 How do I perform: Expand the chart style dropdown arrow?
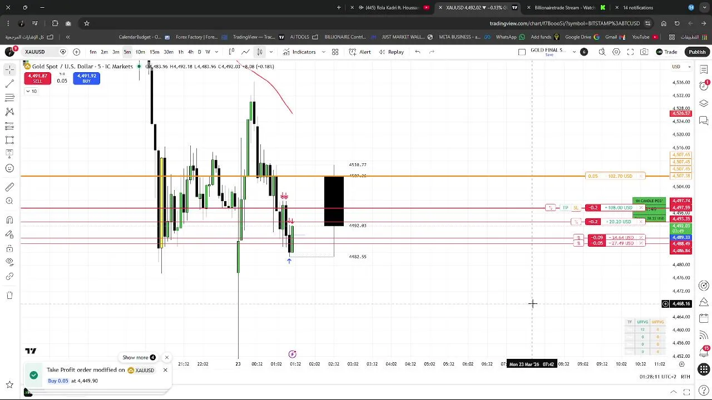tap(271, 52)
